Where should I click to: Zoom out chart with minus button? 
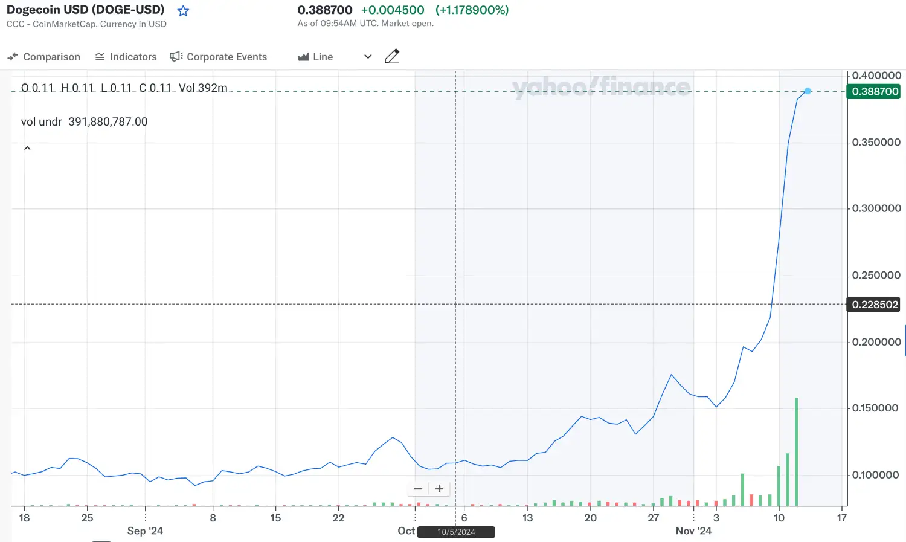pyautogui.click(x=418, y=488)
